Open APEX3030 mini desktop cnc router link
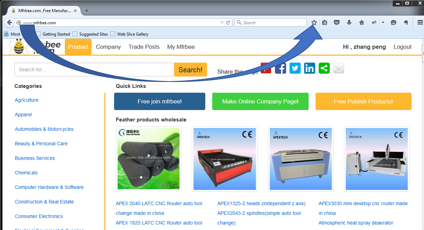 (x=363, y=208)
